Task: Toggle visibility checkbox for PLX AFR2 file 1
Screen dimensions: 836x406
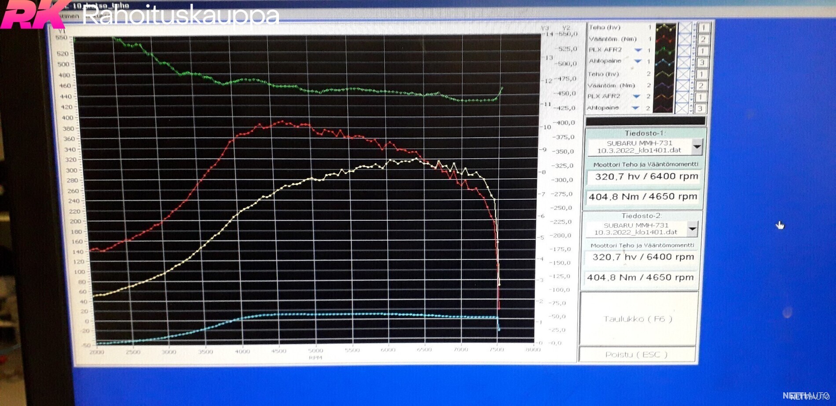Action: point(684,51)
